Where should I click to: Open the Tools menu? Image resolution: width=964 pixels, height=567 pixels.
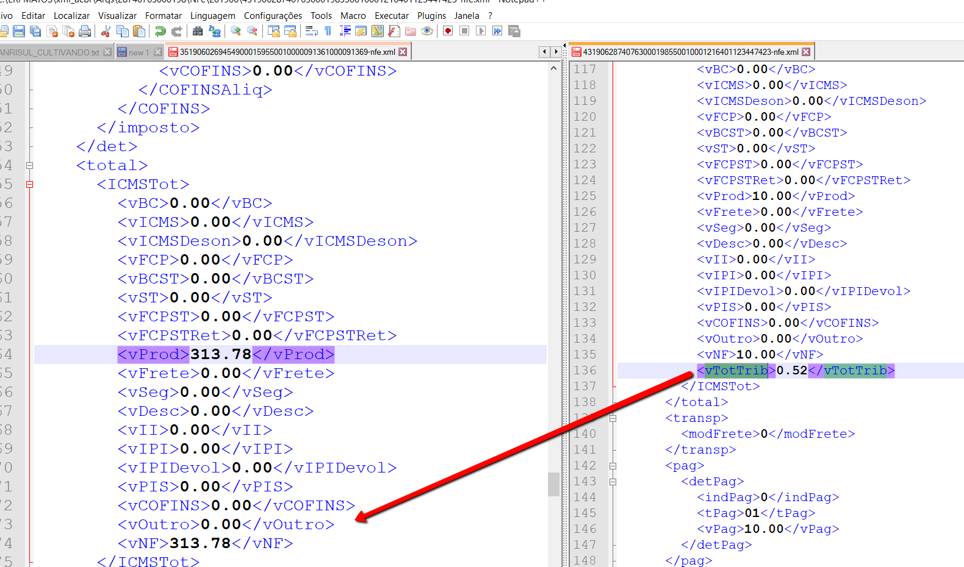321,16
